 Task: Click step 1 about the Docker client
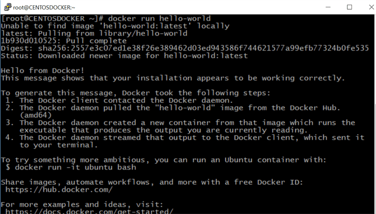pos(125,100)
